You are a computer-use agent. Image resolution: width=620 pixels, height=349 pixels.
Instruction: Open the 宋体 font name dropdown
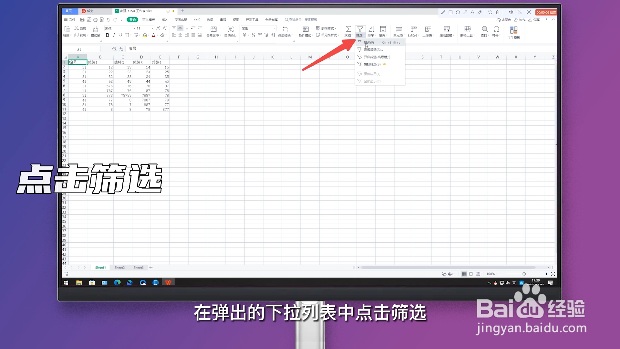(x=134, y=28)
